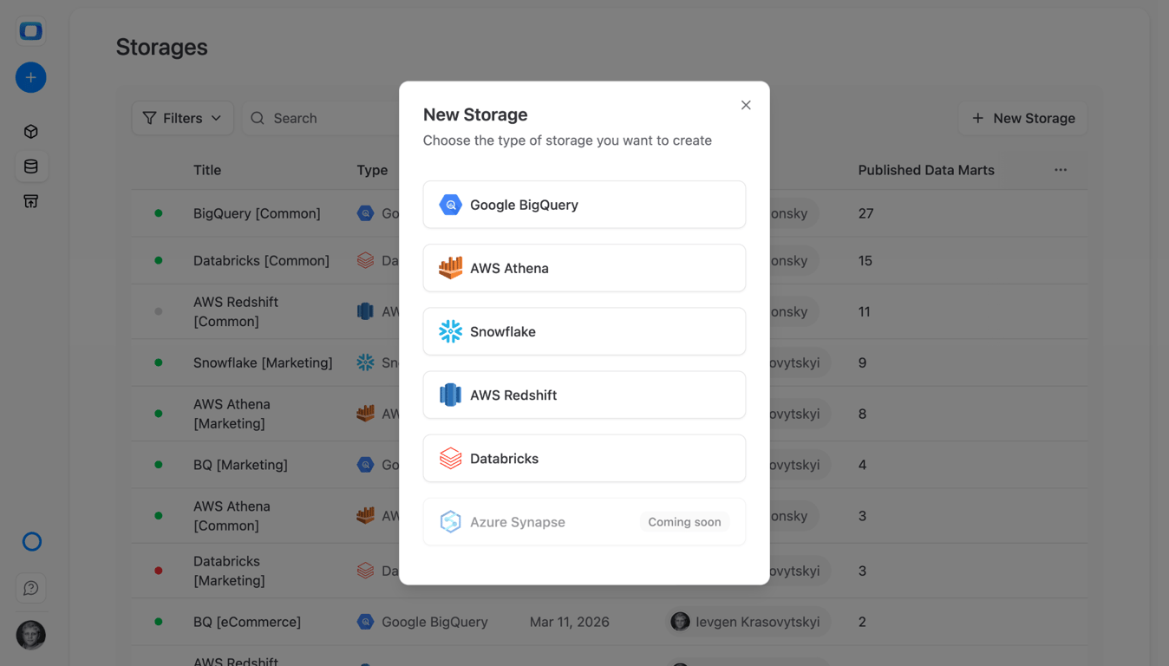
Task: Choose AWS Athena storage type
Action: [x=584, y=268]
